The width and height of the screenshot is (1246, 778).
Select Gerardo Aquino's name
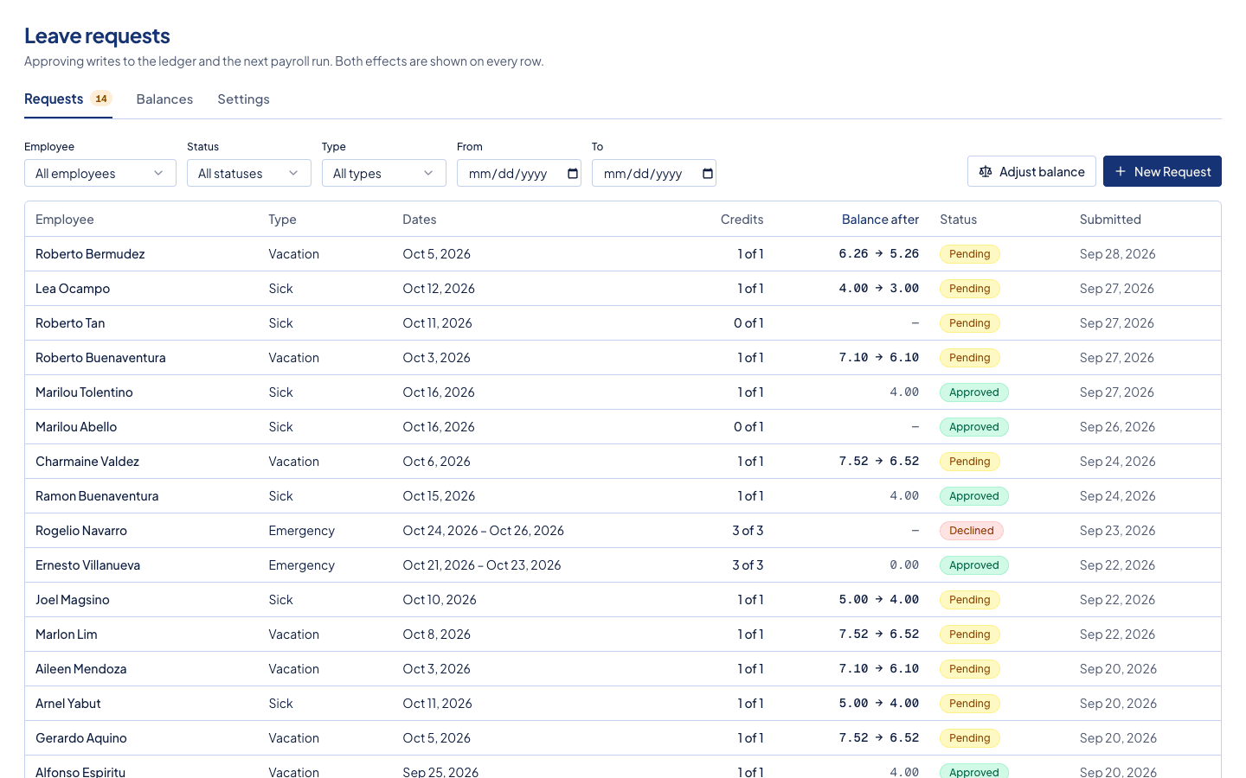[81, 738]
